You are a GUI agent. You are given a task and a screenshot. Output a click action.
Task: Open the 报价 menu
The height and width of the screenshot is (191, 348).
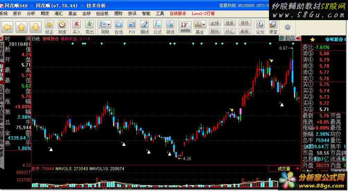[x=17, y=14]
